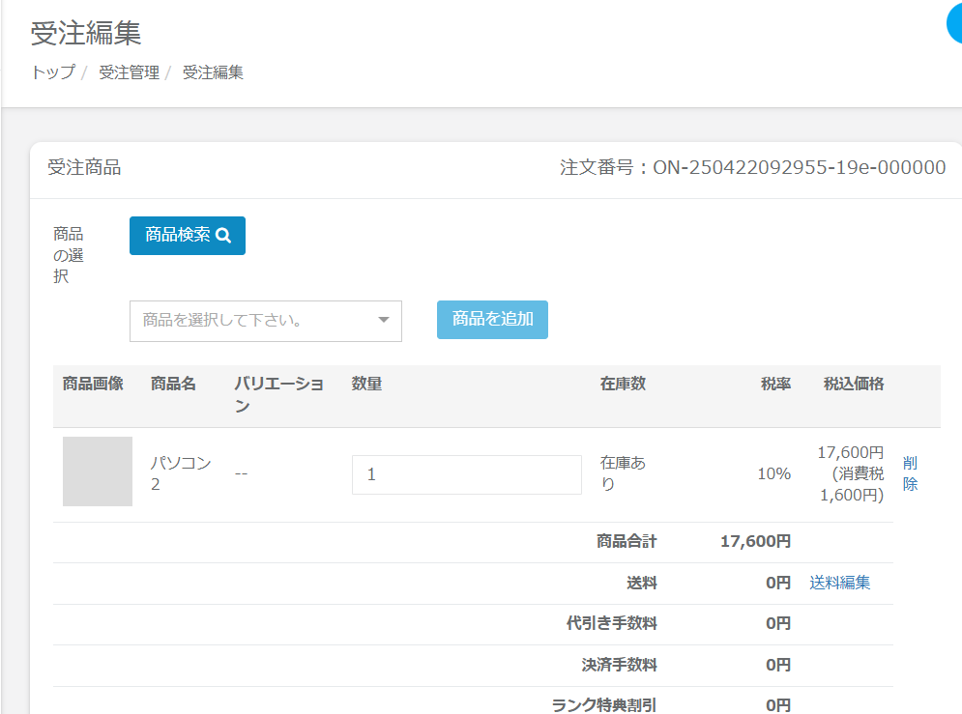
Task: Click the 削除 link for パソコン2
Action: (910, 473)
